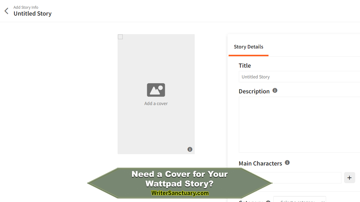The width and height of the screenshot is (360, 202).
Task: Open the Select a category dropdown
Action: [299, 200]
